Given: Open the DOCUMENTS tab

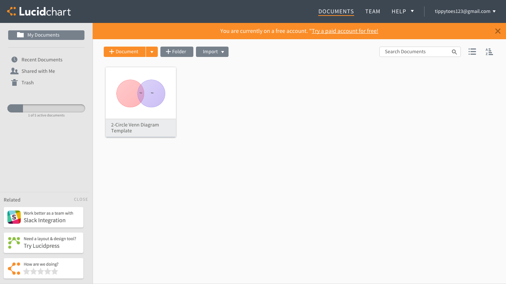Looking at the screenshot, I should [x=336, y=11].
